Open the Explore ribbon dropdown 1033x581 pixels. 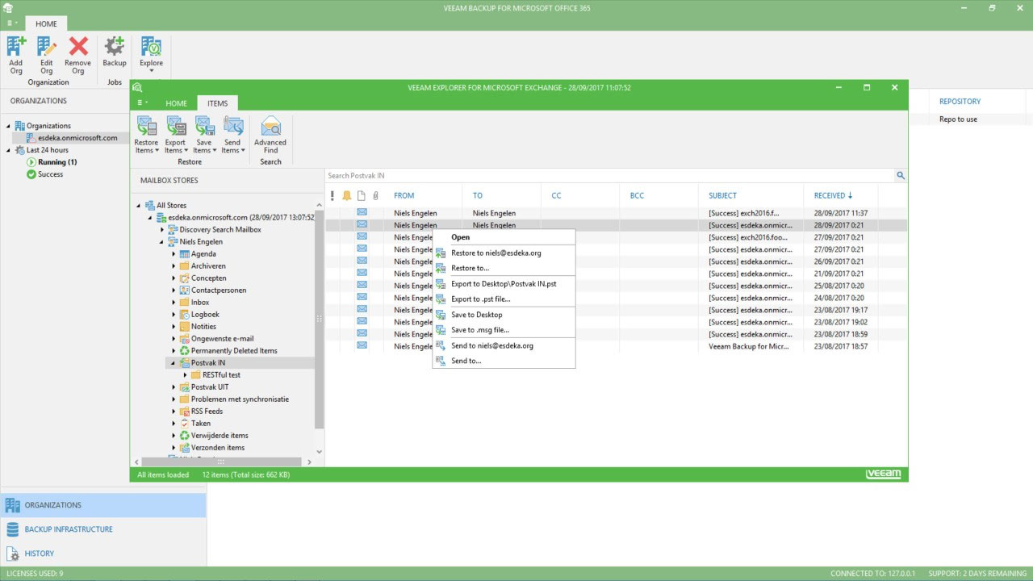tap(151, 55)
